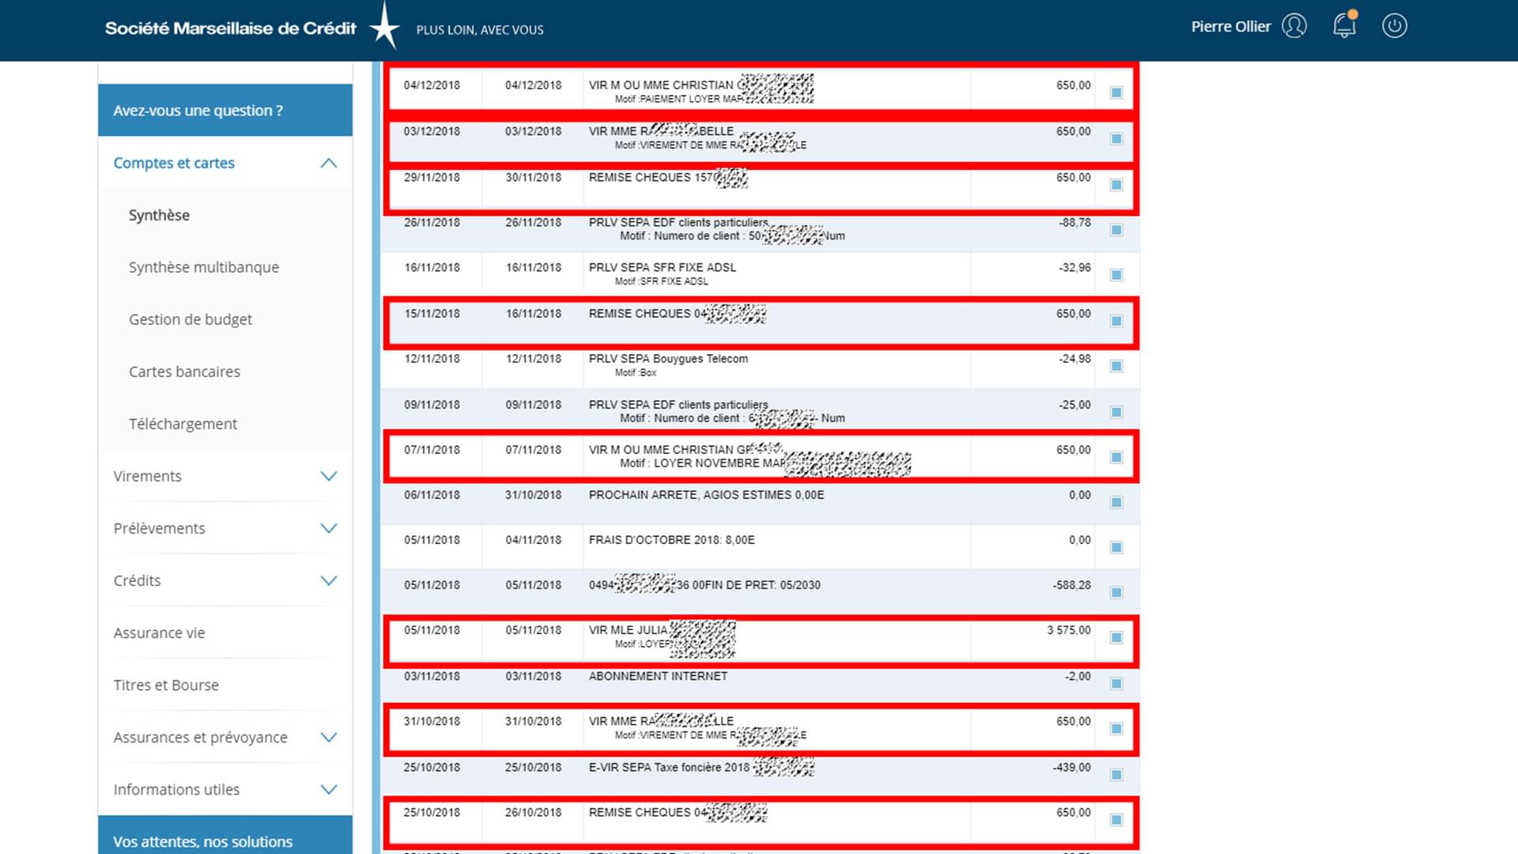Select checkbox for SFR FIXE ADSL row
Viewport: 1518px width, 854px height.
click(1116, 275)
